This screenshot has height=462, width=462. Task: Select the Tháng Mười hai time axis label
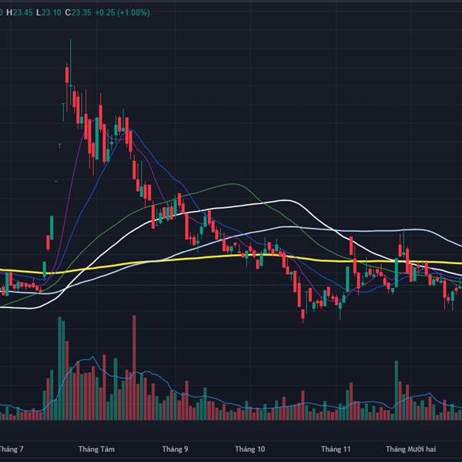click(x=410, y=449)
